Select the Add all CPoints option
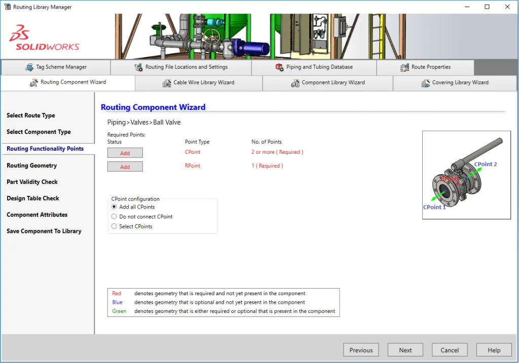519x363 pixels. click(114, 207)
